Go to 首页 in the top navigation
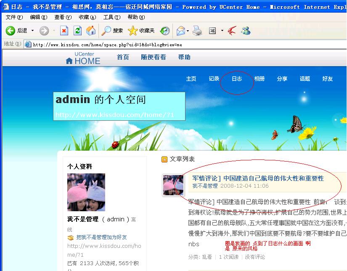Viewport: 347px width, 271px height. (123, 57)
